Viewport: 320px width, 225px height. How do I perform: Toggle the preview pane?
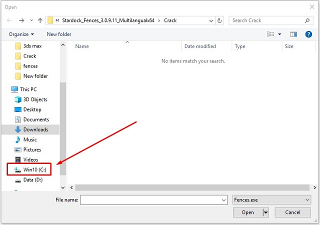point(293,34)
